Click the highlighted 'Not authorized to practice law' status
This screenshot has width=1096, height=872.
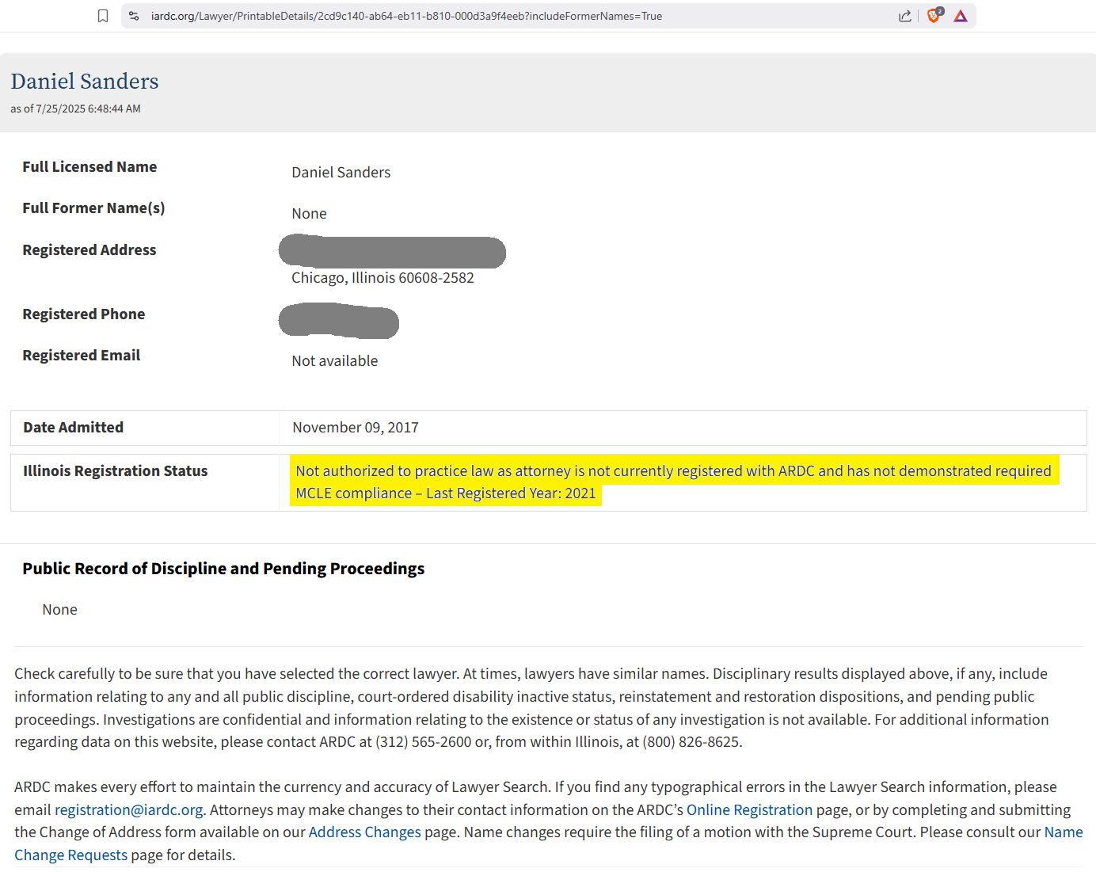pyautogui.click(x=674, y=482)
